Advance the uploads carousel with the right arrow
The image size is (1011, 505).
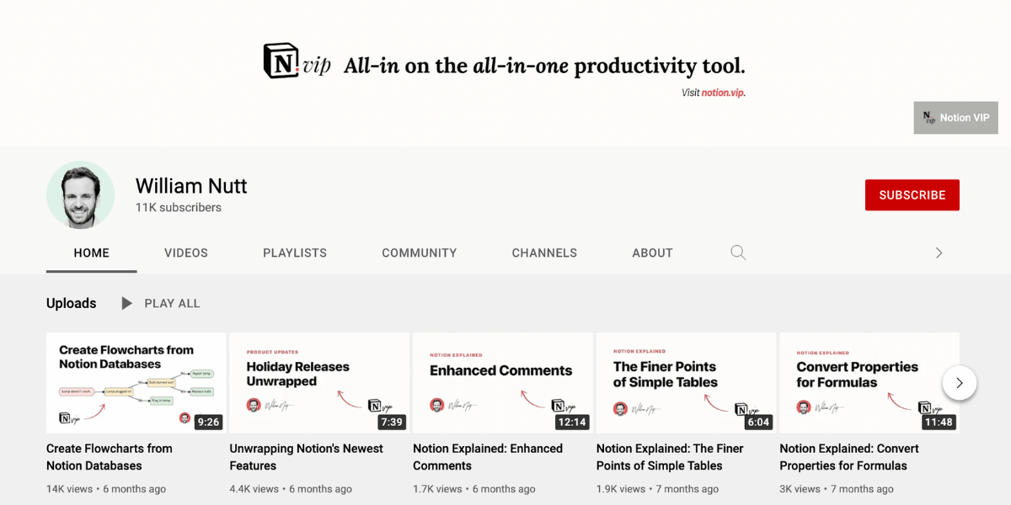click(959, 382)
